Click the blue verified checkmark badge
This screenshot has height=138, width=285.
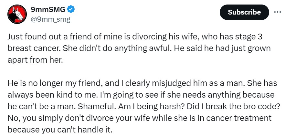71,9
